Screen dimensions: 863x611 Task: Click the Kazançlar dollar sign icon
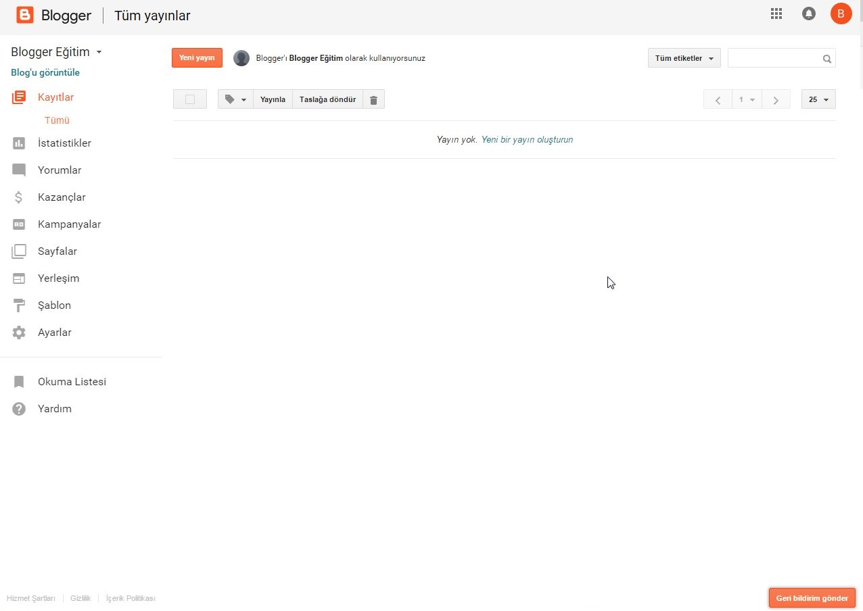pyautogui.click(x=19, y=197)
